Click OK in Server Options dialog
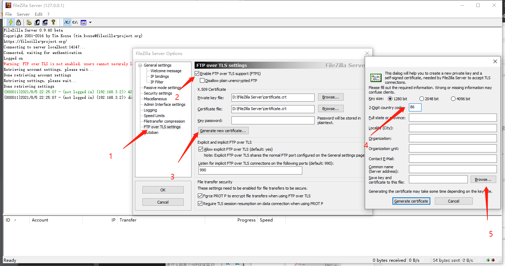 pos(163,190)
